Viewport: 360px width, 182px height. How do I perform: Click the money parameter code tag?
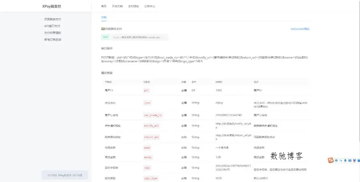(148, 158)
